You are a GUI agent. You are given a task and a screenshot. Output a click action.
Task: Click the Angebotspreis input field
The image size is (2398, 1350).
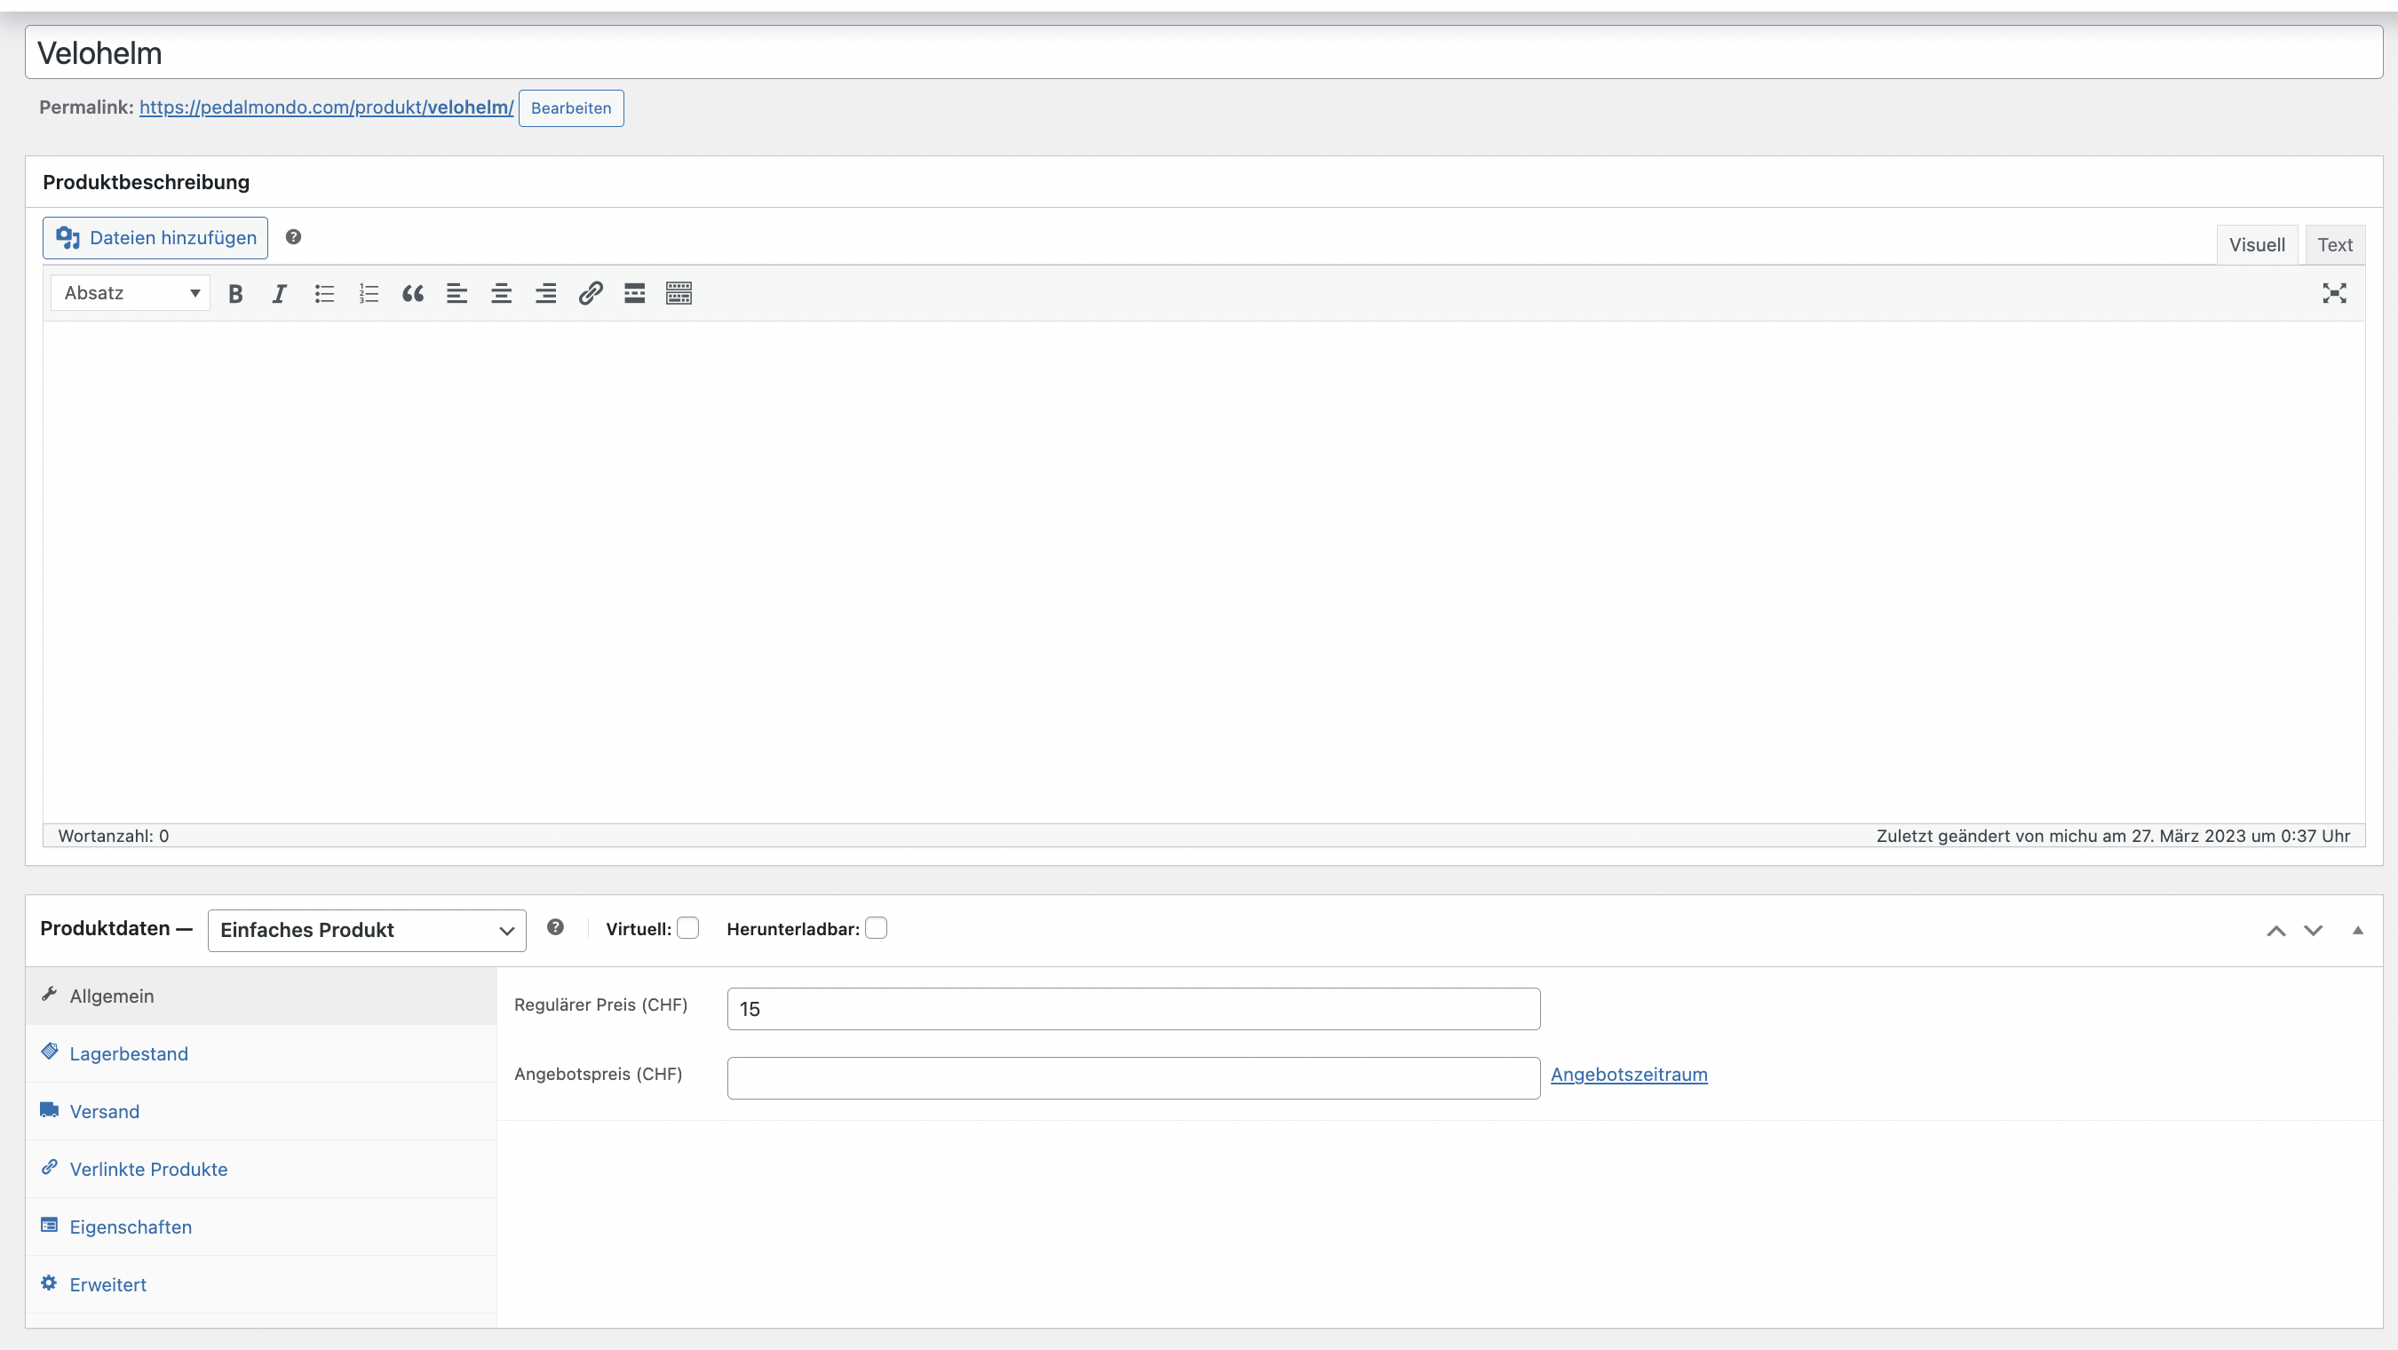pos(1133,1078)
